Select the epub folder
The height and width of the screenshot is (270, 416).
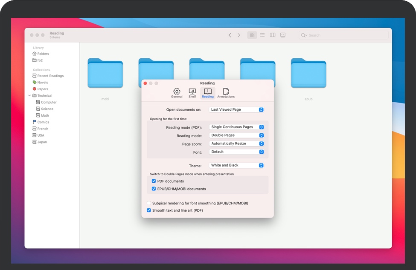coord(308,74)
